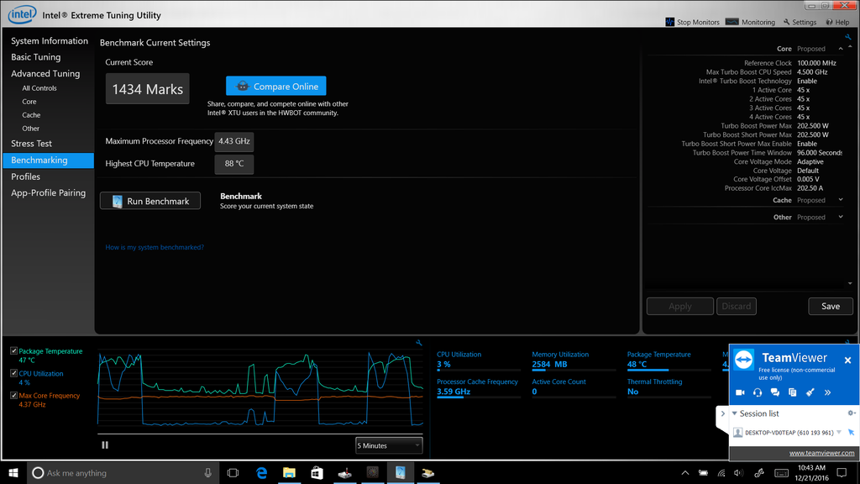Start the benchmark with Run Benchmark

pyautogui.click(x=150, y=201)
